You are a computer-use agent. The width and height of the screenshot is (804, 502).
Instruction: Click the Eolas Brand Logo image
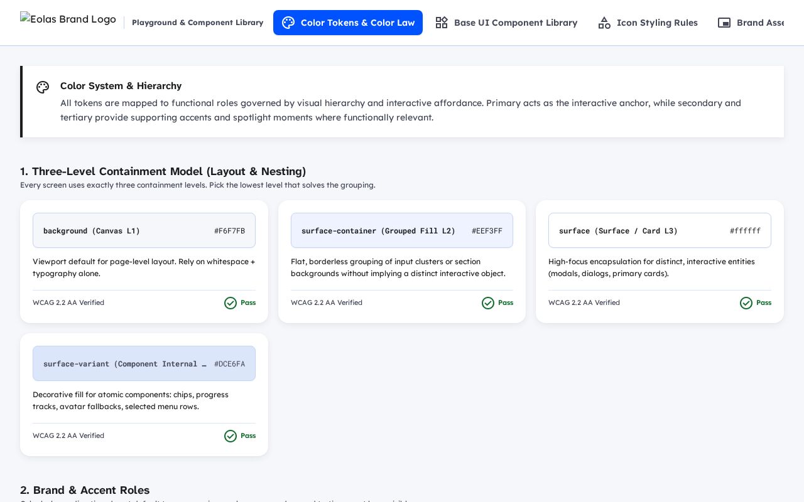68,19
